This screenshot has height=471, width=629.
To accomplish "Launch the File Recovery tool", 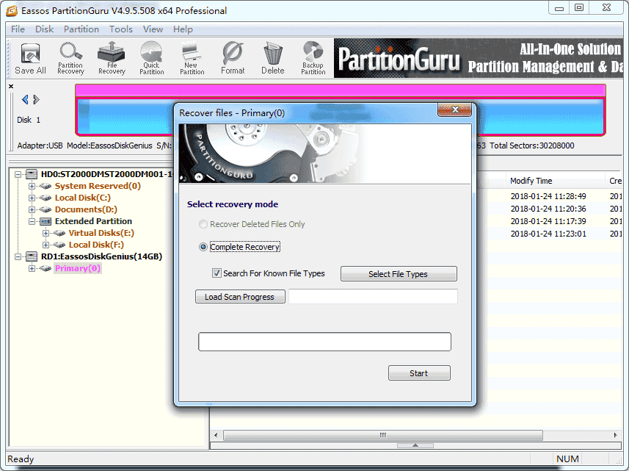I will (112, 59).
